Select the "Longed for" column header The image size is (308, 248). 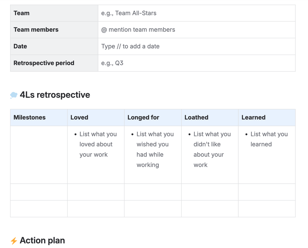tap(143, 118)
